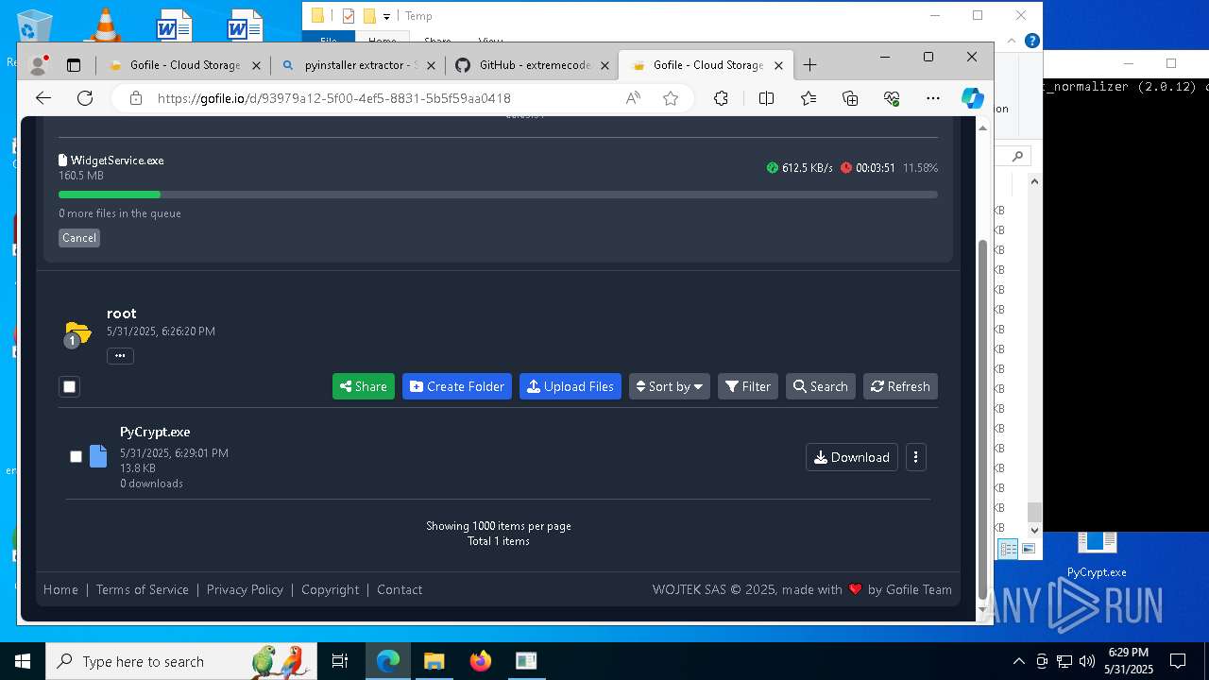The image size is (1209, 680).
Task: Click the Edge address bar URL
Action: pyautogui.click(x=334, y=98)
